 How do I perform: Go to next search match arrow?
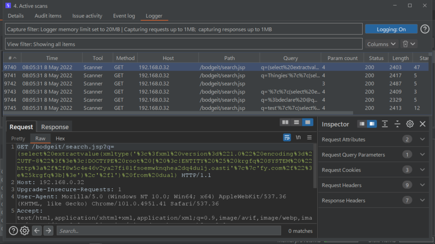48,231
